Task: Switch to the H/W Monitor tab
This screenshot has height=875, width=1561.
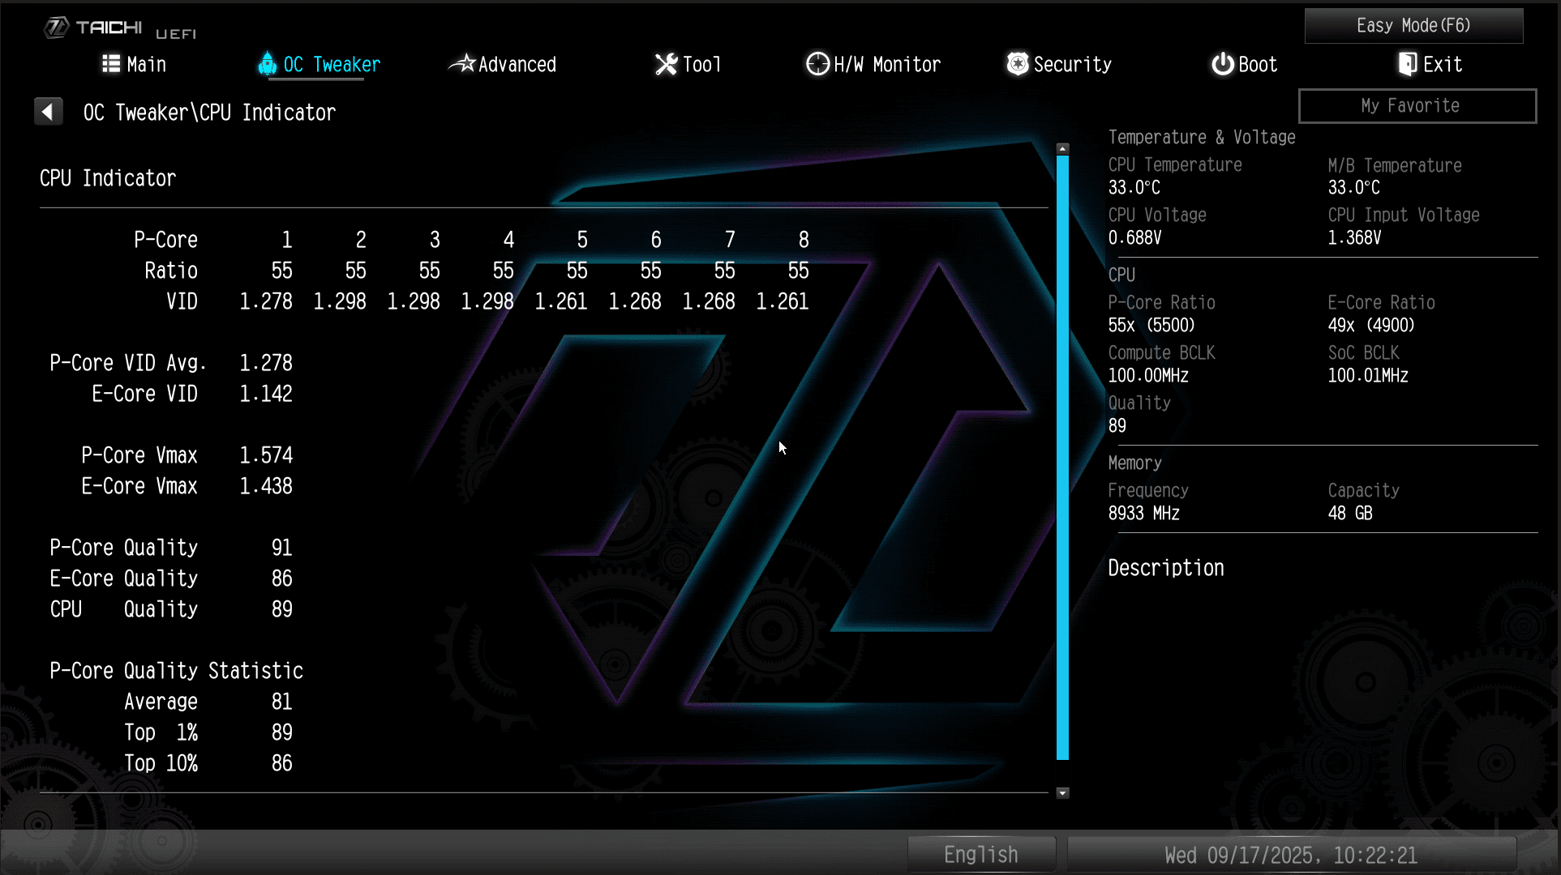Action: click(x=886, y=65)
